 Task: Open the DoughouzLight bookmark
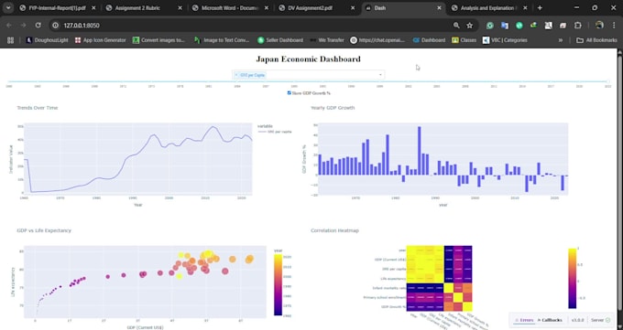tap(48, 40)
